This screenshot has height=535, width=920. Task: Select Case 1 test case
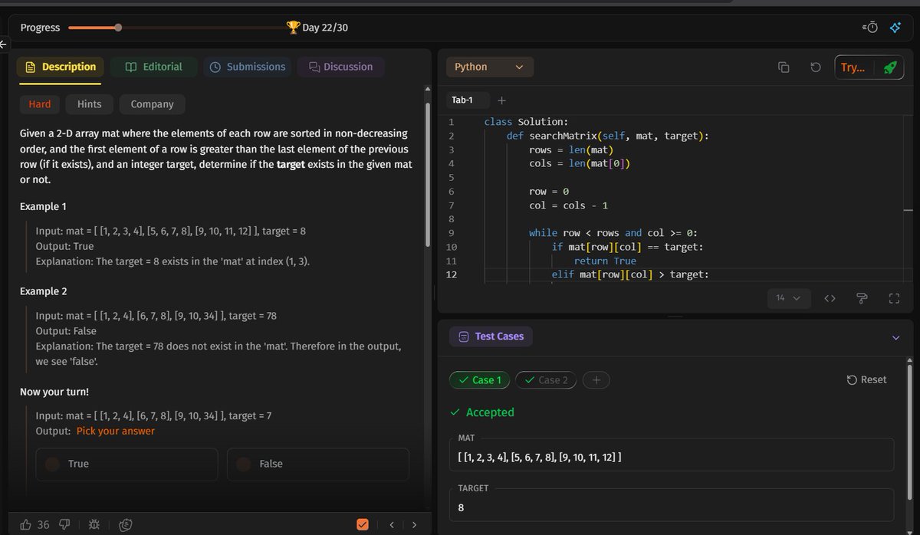[x=480, y=380]
